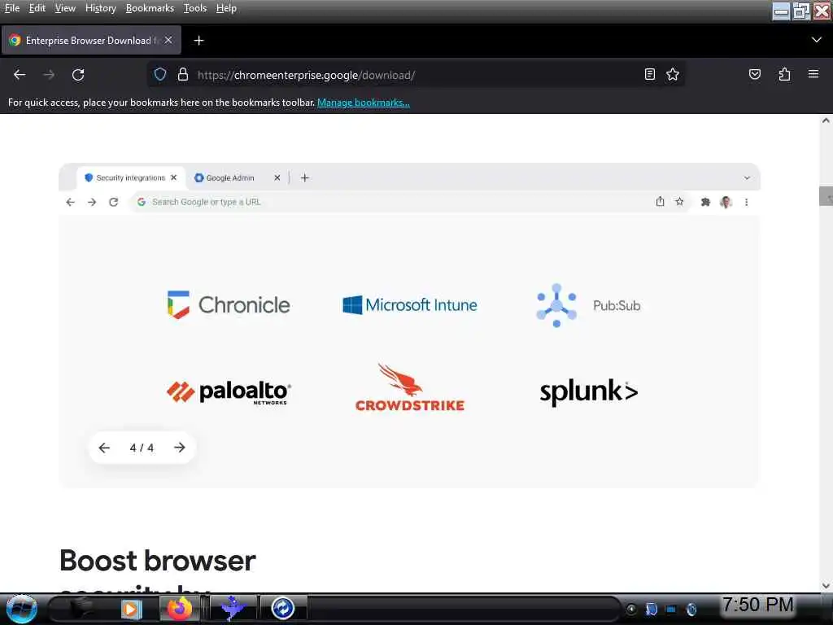Click blue bird taskbar icon
Image resolution: width=833 pixels, height=625 pixels.
click(x=233, y=609)
